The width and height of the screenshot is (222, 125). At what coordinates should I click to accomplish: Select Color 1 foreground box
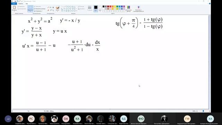point(96,8)
